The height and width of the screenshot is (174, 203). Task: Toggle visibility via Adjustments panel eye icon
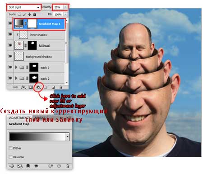click(x=36, y=166)
